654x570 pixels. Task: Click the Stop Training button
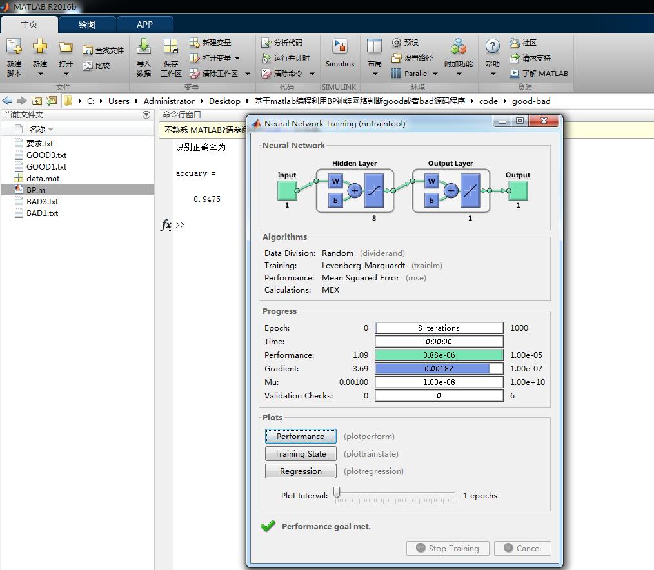tap(448, 548)
